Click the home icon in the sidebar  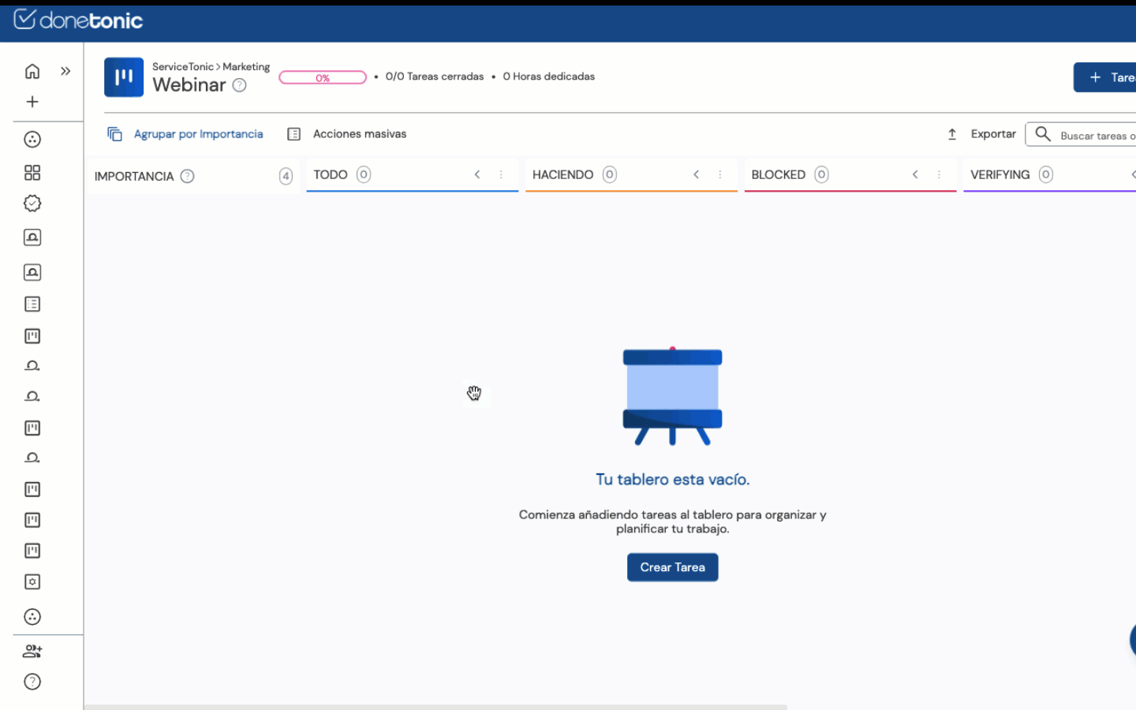[32, 72]
